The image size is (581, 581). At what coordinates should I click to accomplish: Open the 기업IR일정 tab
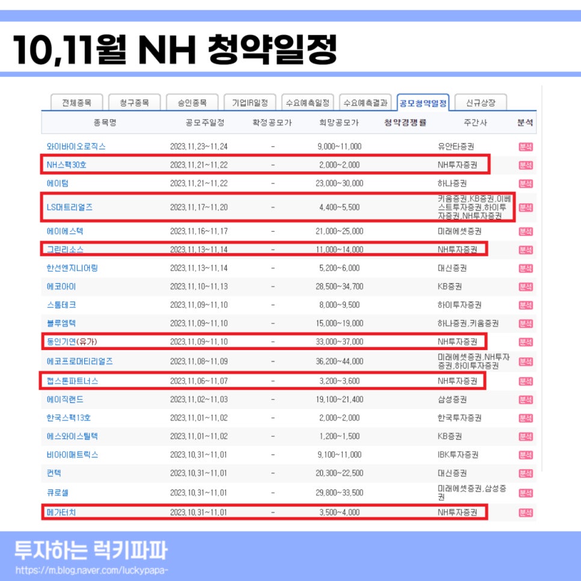click(250, 103)
